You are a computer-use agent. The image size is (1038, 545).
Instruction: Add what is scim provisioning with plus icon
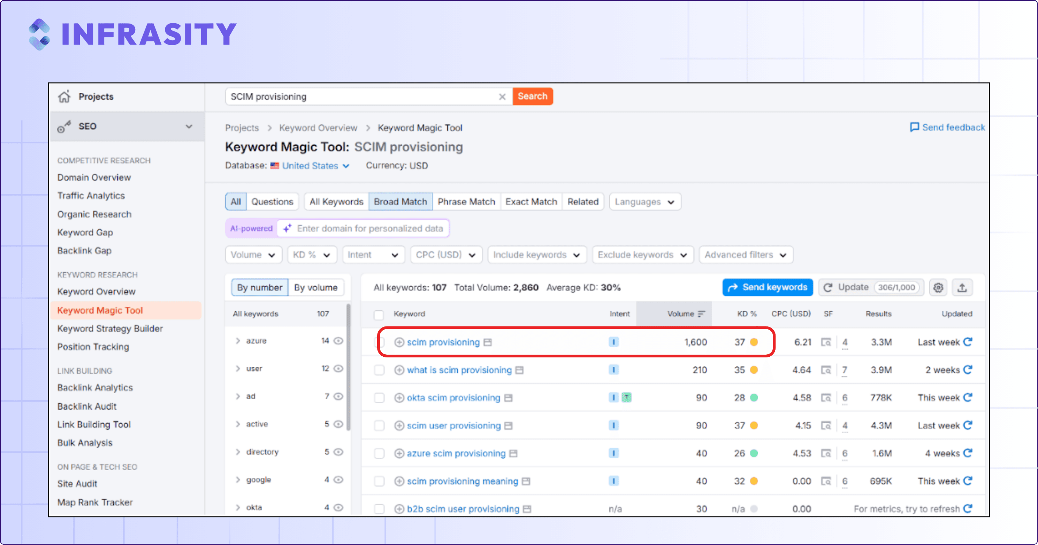coord(399,370)
